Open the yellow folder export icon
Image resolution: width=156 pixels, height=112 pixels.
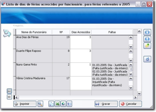[x=147, y=46]
